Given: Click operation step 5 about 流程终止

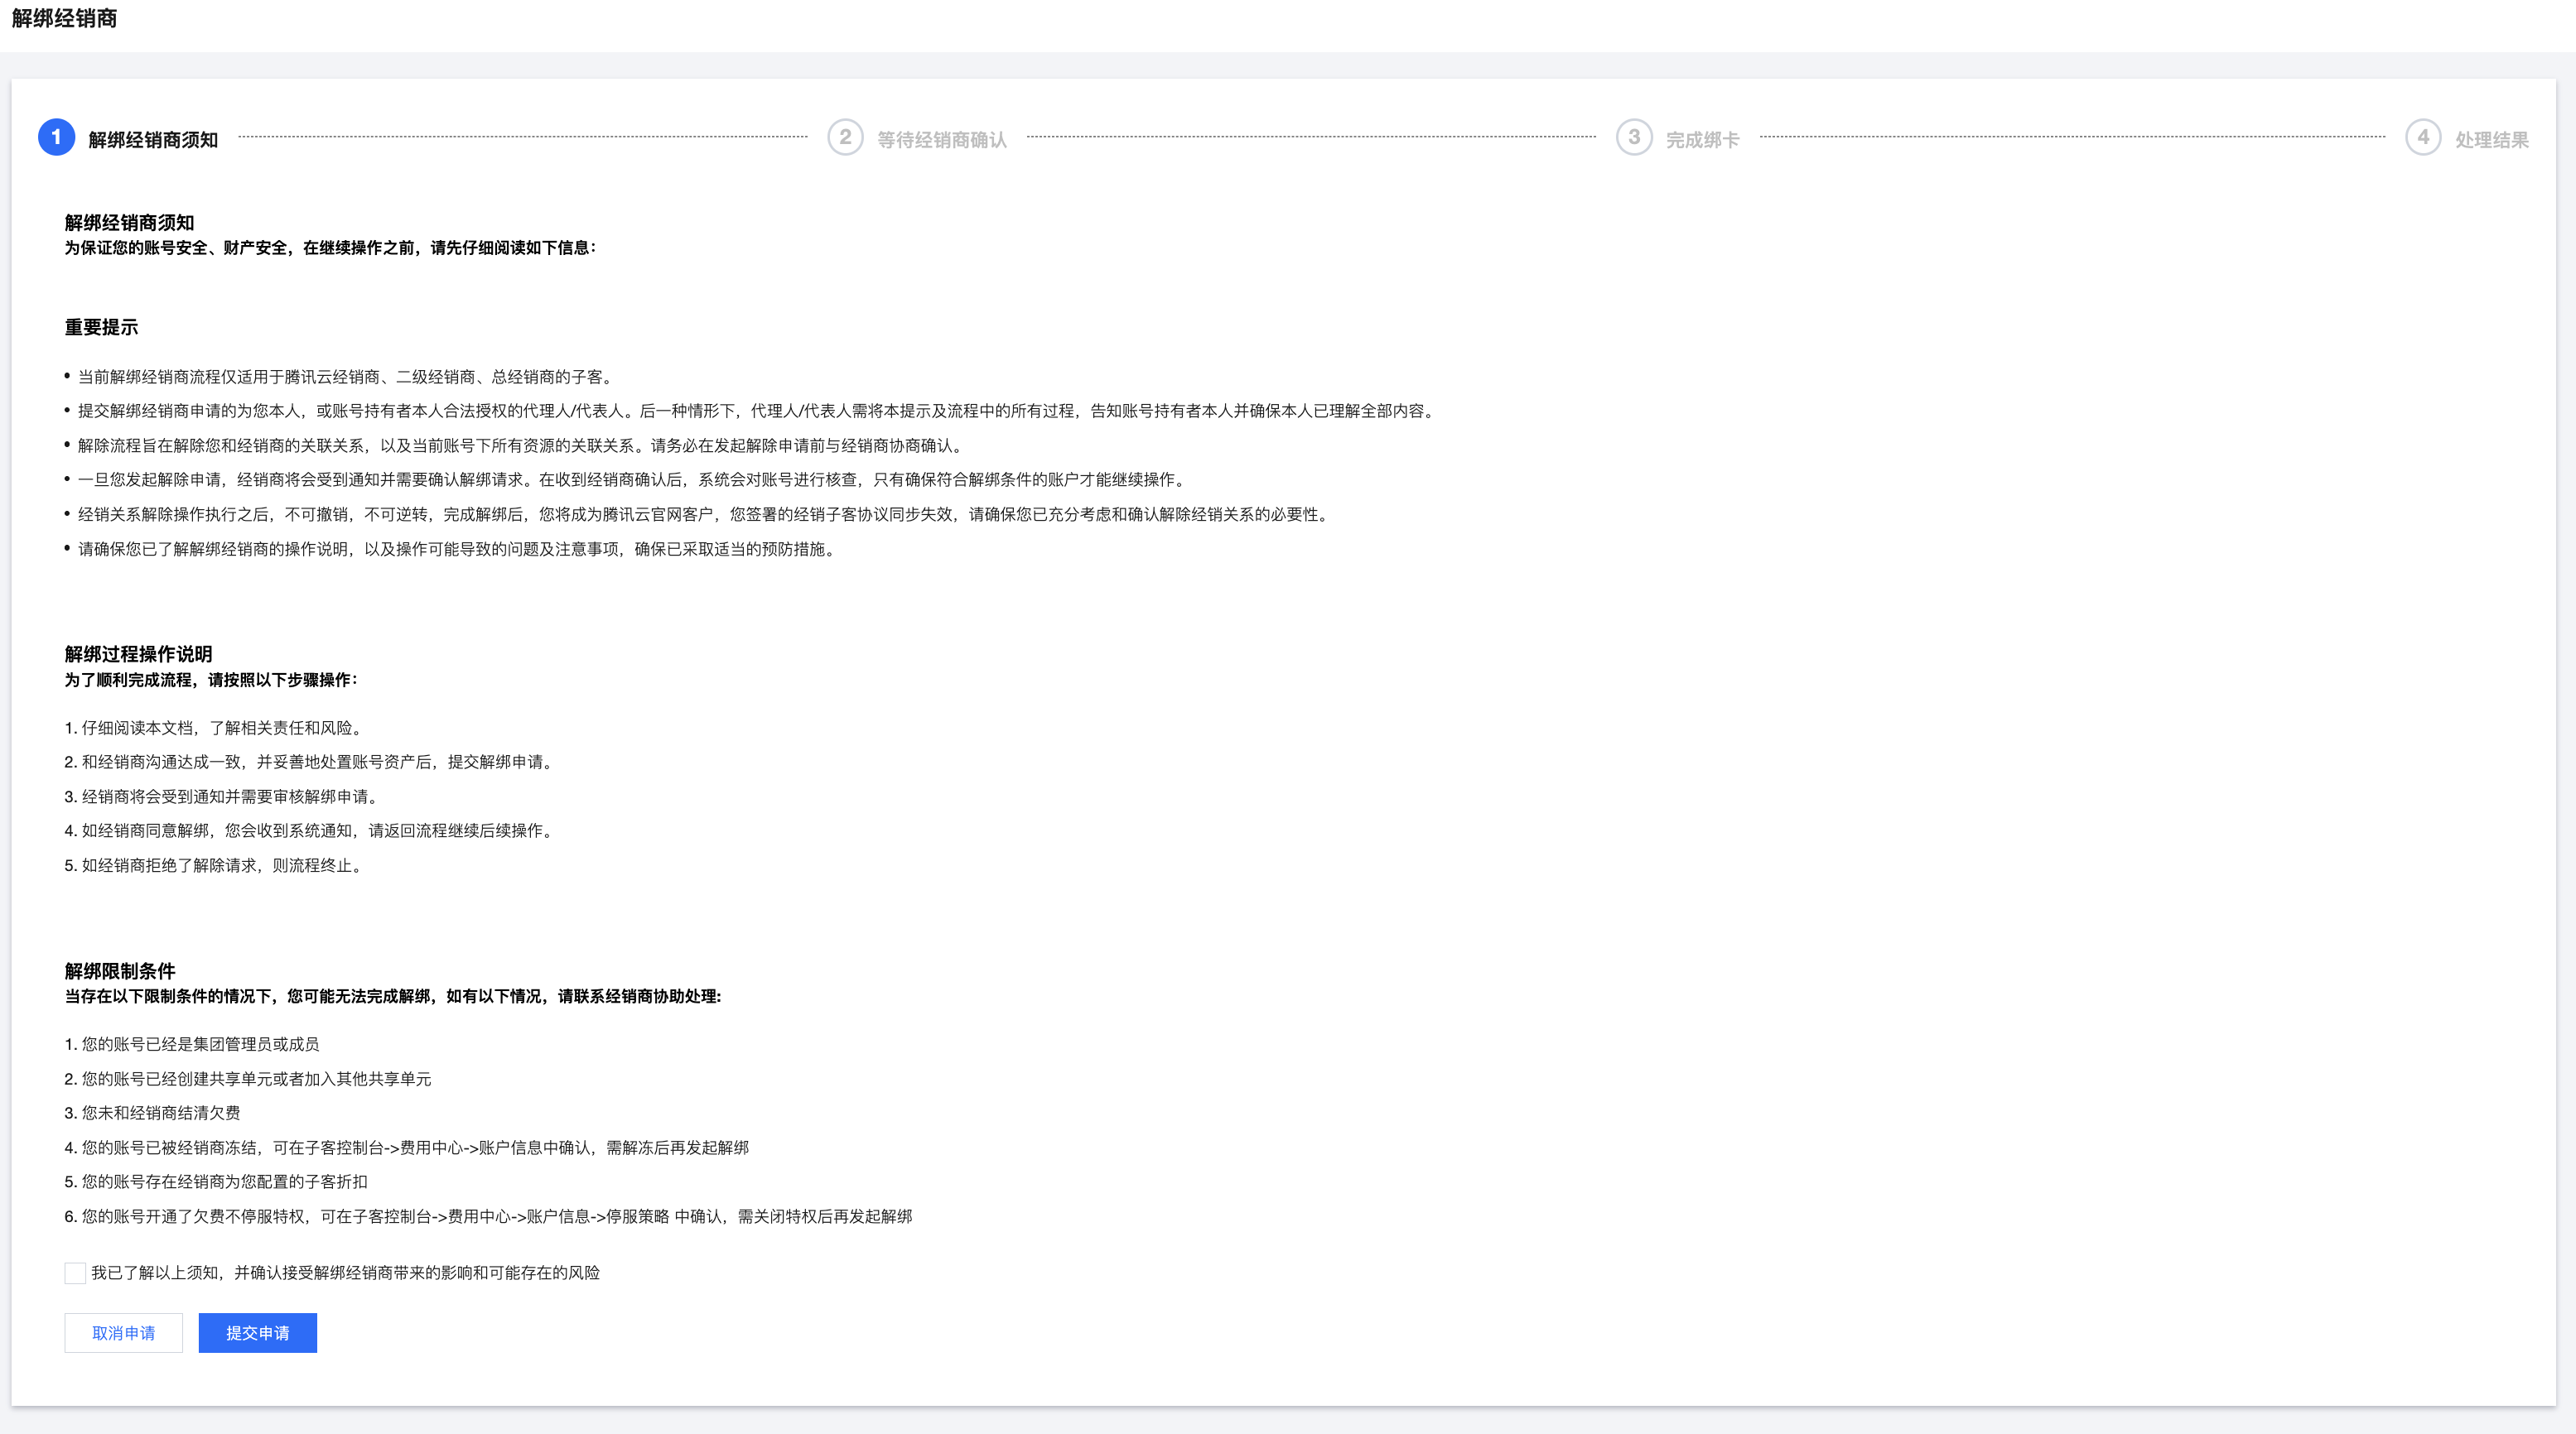Looking at the screenshot, I should coord(213,865).
